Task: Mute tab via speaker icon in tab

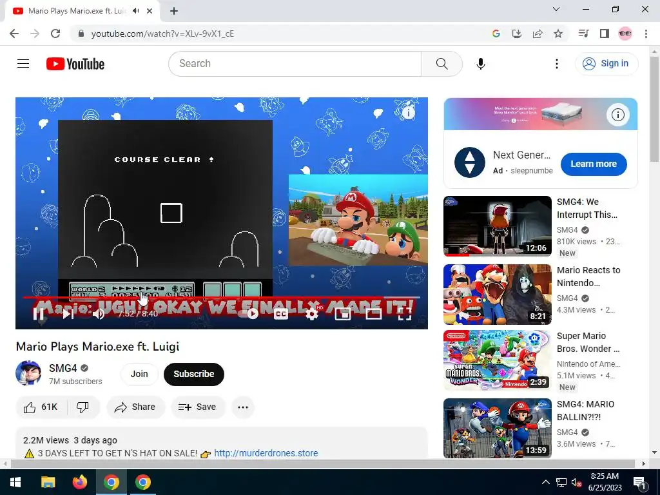Action: (x=135, y=11)
